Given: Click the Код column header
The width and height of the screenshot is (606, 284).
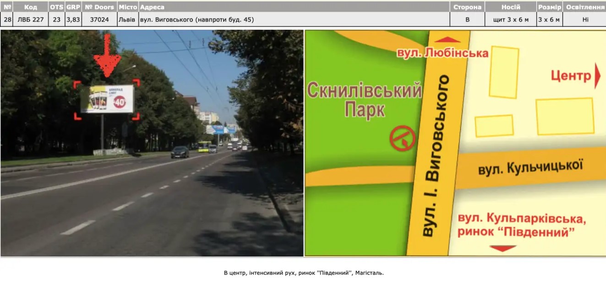Looking at the screenshot, I should (x=31, y=7).
